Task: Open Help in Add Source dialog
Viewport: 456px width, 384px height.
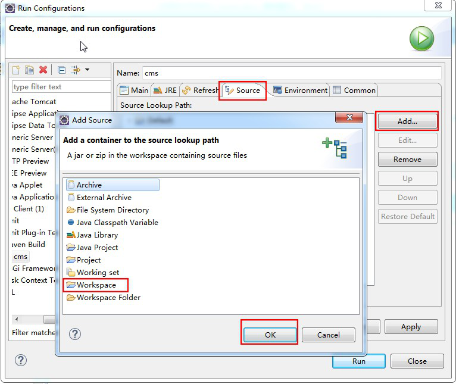Action: click(74, 334)
